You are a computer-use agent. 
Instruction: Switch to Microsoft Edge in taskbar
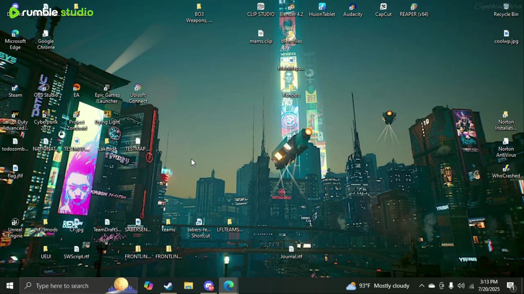pyautogui.click(x=228, y=285)
